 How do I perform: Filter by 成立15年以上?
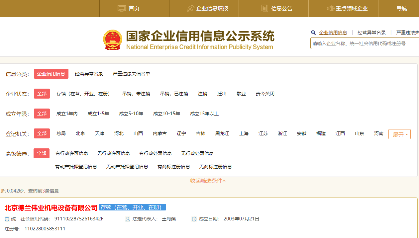(x=204, y=114)
